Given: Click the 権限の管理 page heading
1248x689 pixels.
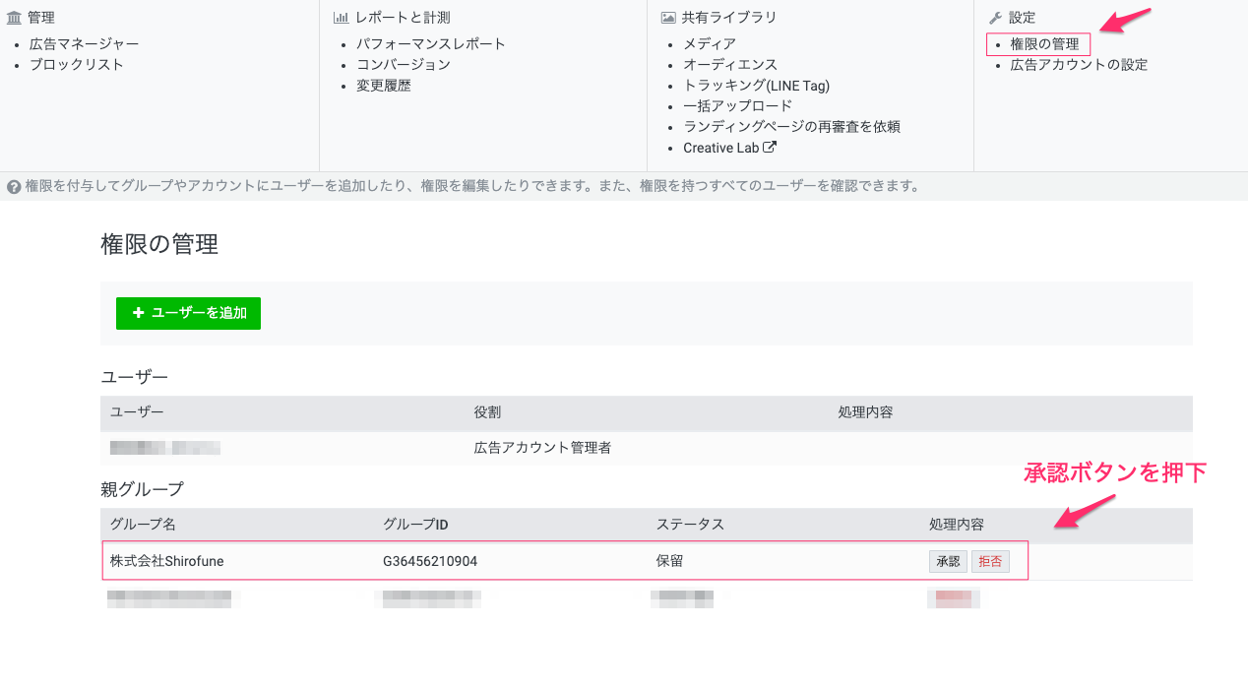Looking at the screenshot, I should pos(159,244).
